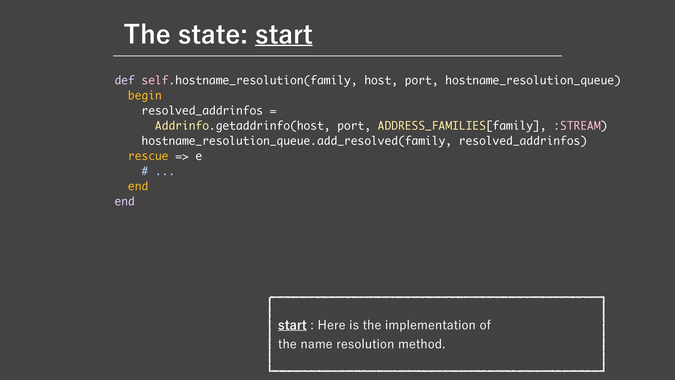Click the underlined "start" in the note box
The height and width of the screenshot is (380, 675).
pyautogui.click(x=292, y=325)
